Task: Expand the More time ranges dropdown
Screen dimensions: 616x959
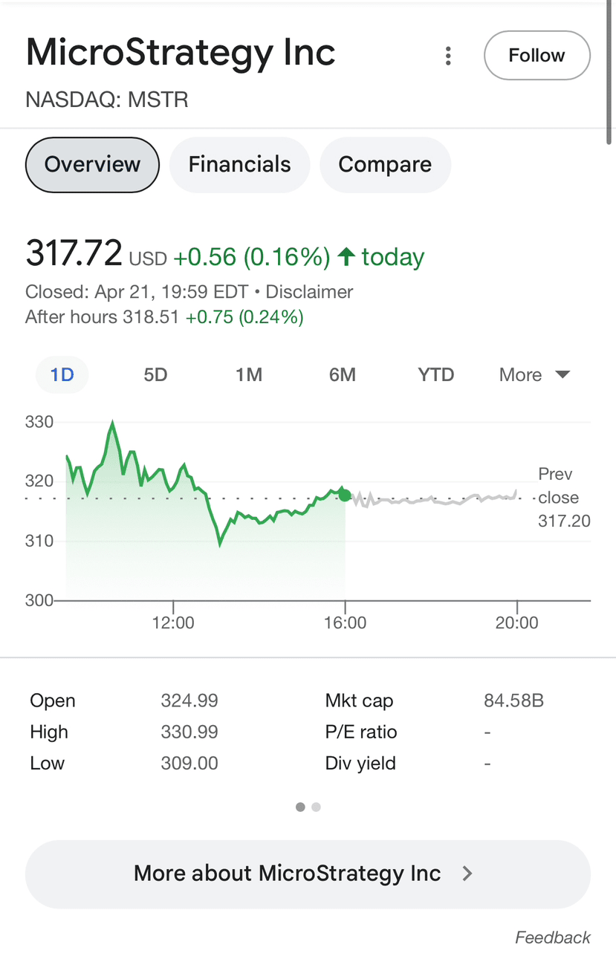Action: click(534, 375)
